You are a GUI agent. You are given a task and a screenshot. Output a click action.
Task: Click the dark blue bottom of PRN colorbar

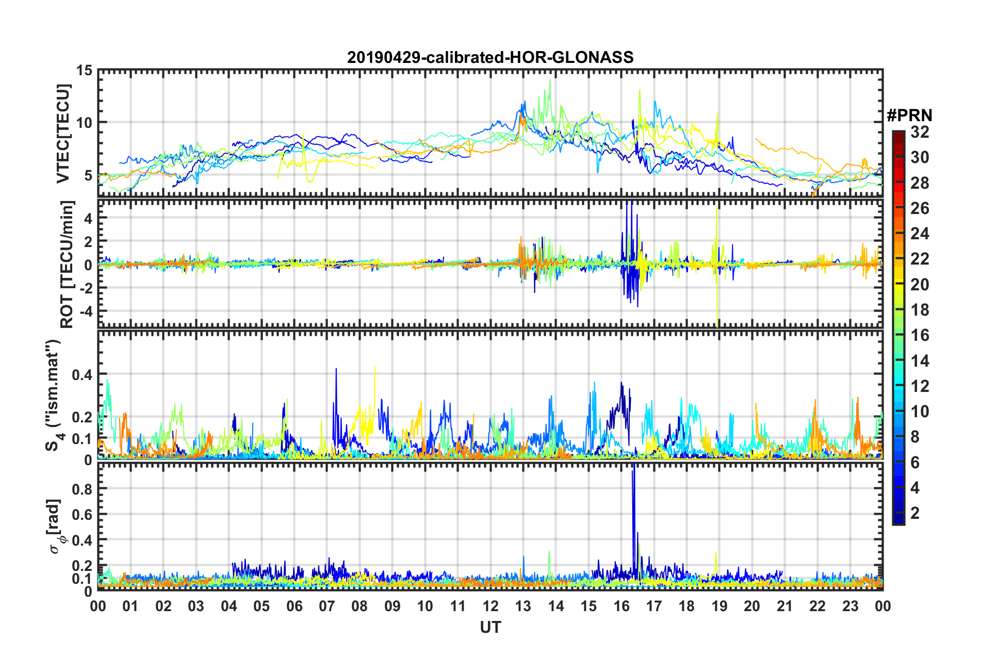pos(898,520)
